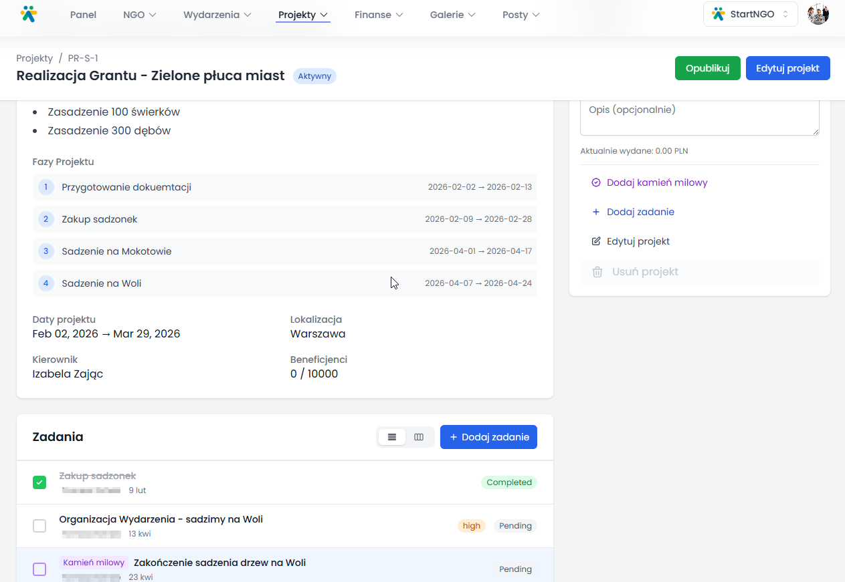Click the plus icon beside sidebar Dodaj zadanie

pos(596,212)
